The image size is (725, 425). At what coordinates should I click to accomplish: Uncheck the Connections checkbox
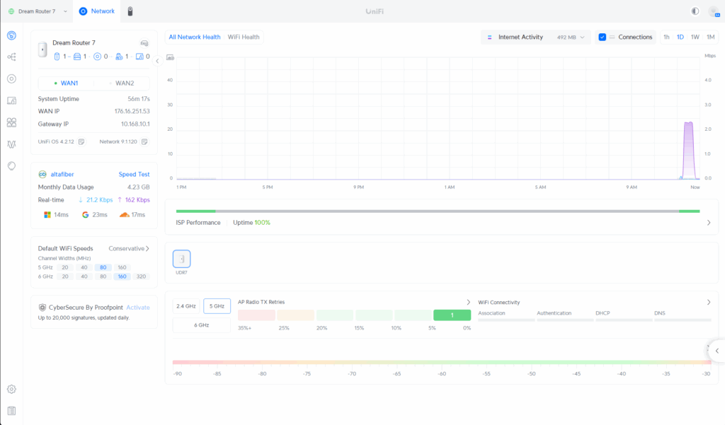coord(602,37)
